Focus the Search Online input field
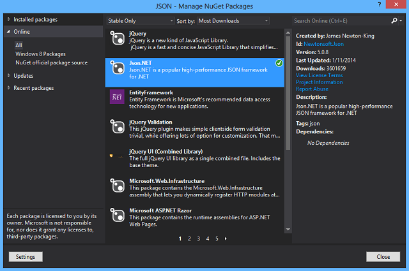The width and height of the screenshot is (409, 271). point(341,21)
